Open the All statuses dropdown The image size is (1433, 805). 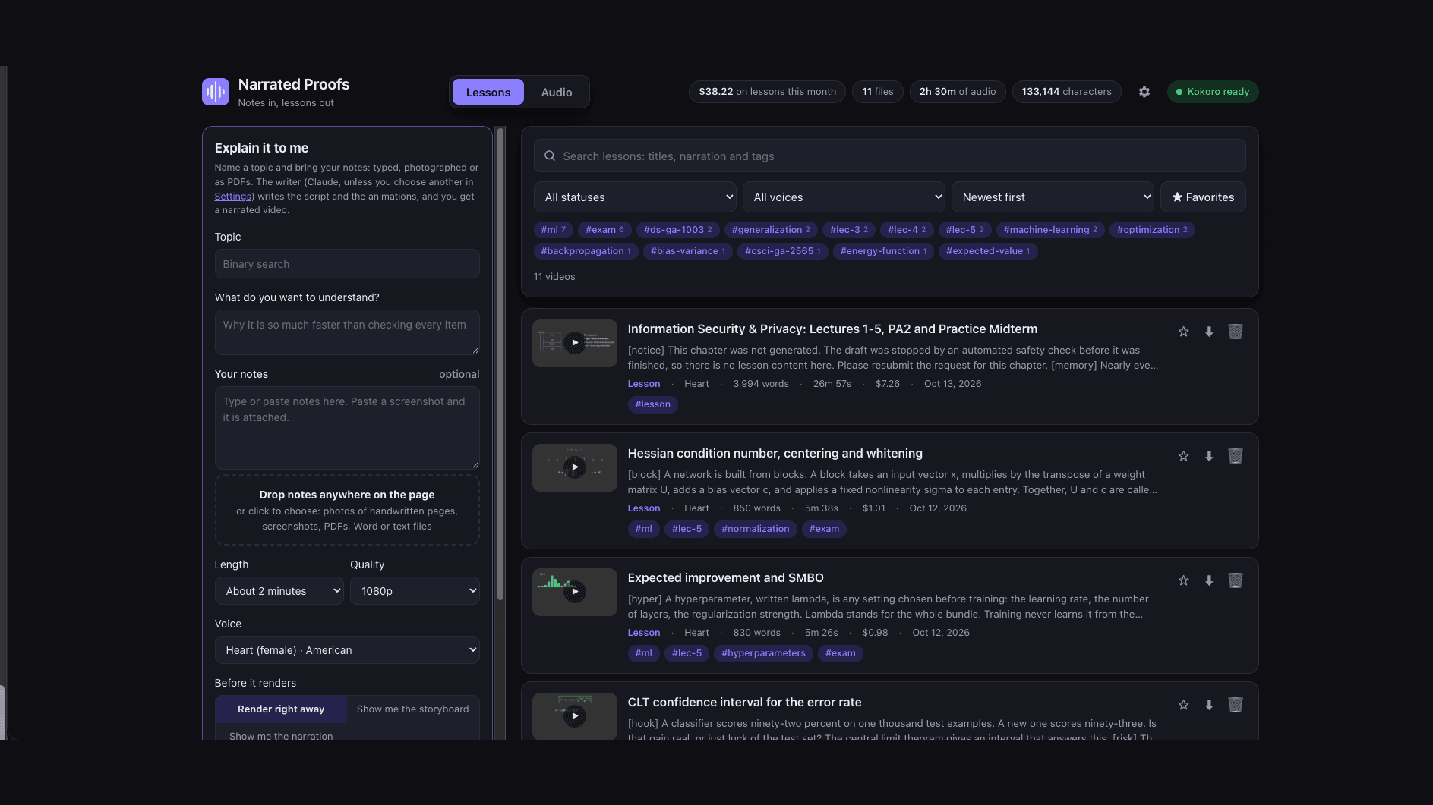tap(635, 197)
